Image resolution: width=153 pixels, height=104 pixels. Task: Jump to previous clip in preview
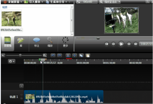pos(107,44)
